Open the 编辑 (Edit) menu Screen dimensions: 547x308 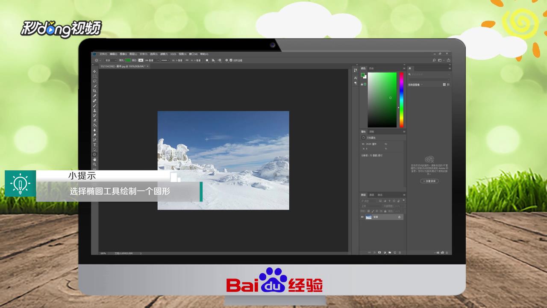coord(113,54)
